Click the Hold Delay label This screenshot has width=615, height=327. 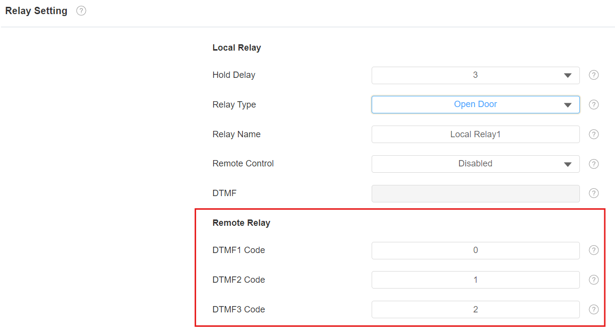[x=234, y=75]
